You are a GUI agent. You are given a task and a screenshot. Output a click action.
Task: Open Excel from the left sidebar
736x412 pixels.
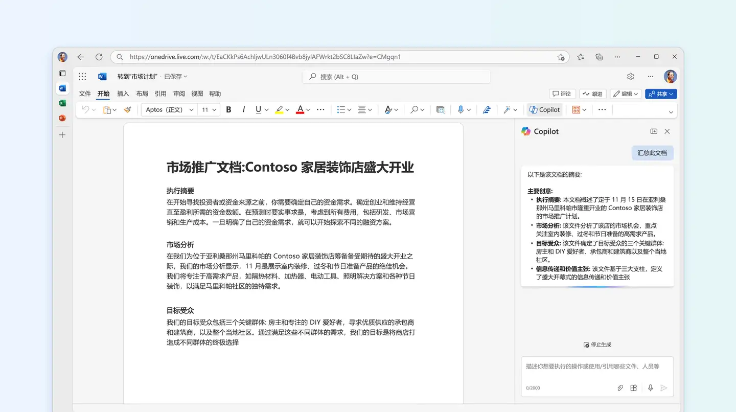pyautogui.click(x=62, y=103)
